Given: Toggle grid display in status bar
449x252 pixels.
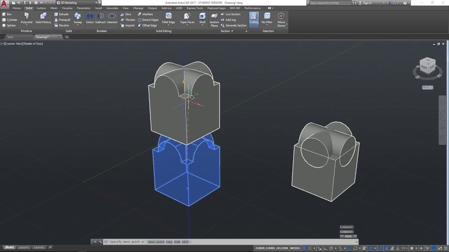Looking at the screenshot, I should tap(304, 248).
